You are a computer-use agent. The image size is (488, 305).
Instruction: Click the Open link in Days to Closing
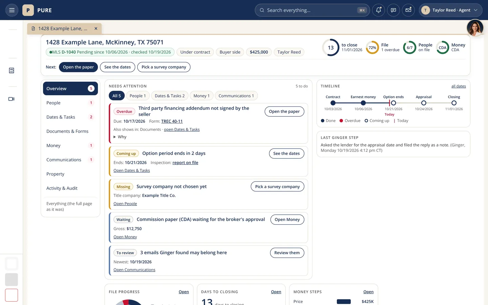click(276, 292)
